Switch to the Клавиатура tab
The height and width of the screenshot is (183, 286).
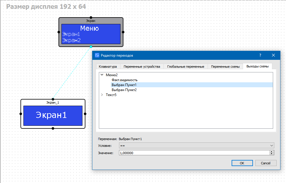[108, 67]
